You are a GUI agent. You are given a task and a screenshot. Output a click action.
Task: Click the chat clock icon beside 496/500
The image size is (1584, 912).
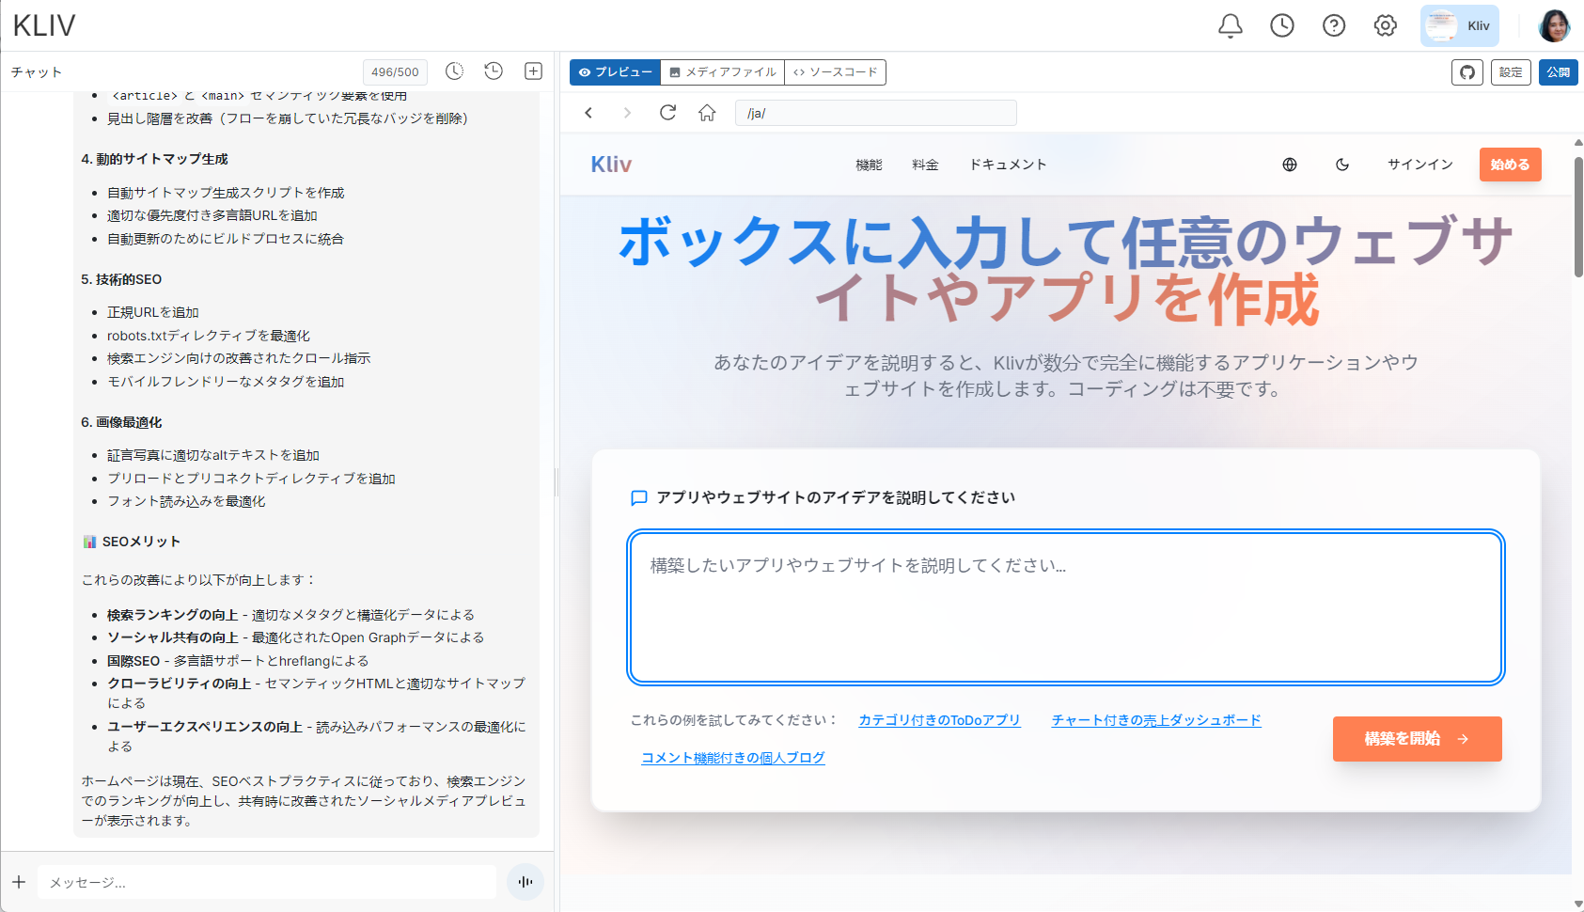(454, 71)
